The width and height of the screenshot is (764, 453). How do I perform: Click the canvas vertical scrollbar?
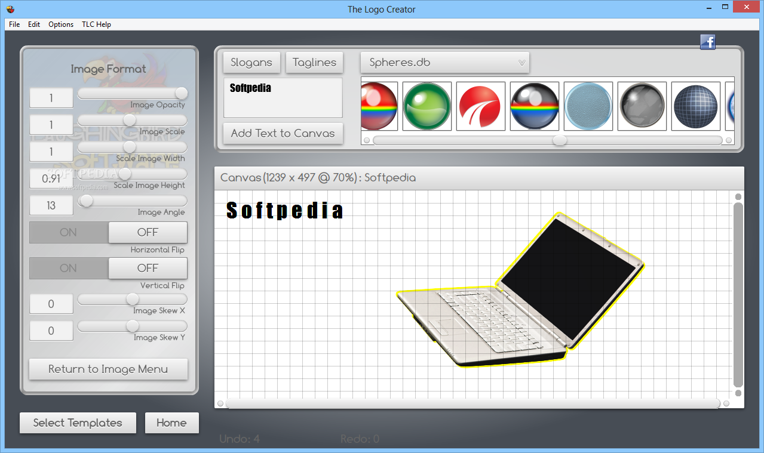(738, 295)
